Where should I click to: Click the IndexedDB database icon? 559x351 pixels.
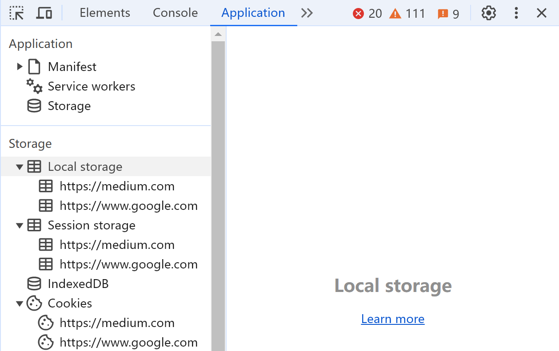click(x=34, y=284)
